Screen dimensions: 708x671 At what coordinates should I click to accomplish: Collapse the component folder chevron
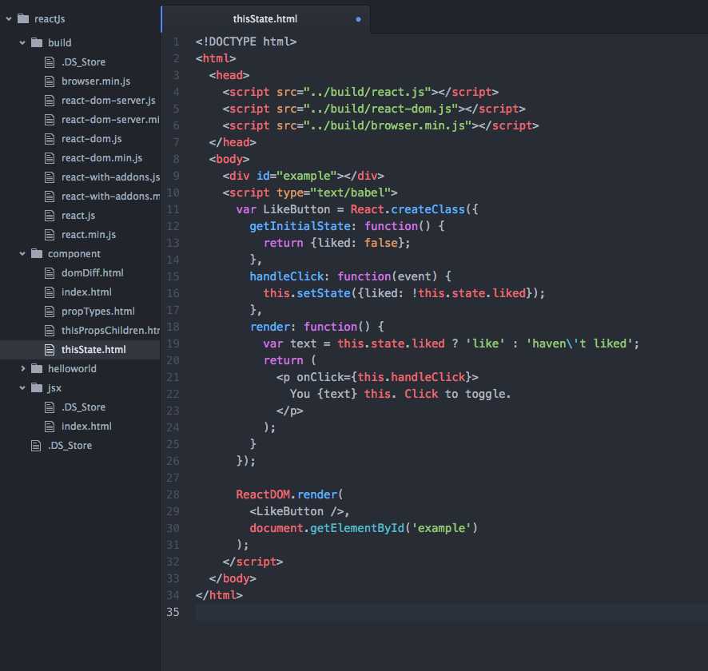pos(22,254)
